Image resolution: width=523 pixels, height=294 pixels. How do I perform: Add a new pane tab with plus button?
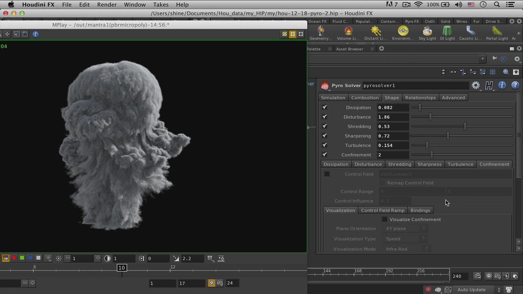tap(381, 49)
